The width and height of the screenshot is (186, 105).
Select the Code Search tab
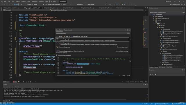coord(59,30)
